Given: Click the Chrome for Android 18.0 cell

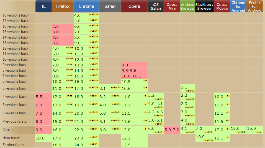Looking at the screenshot, I should coord(238,130).
